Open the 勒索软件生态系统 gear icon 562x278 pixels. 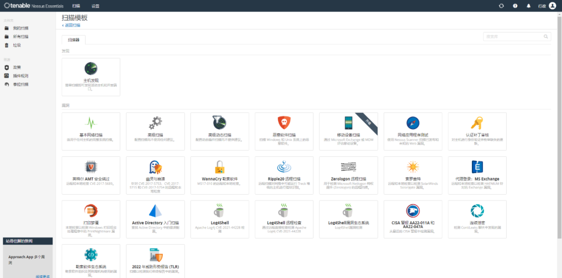pos(91,255)
